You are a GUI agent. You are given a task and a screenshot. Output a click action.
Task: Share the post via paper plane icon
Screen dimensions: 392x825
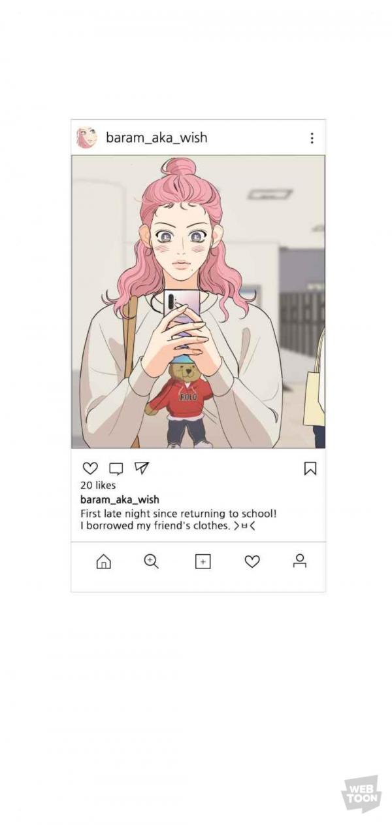point(142,468)
